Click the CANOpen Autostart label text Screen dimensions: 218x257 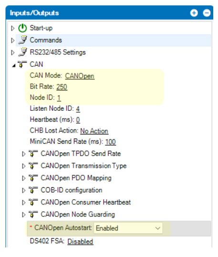coord(63,228)
